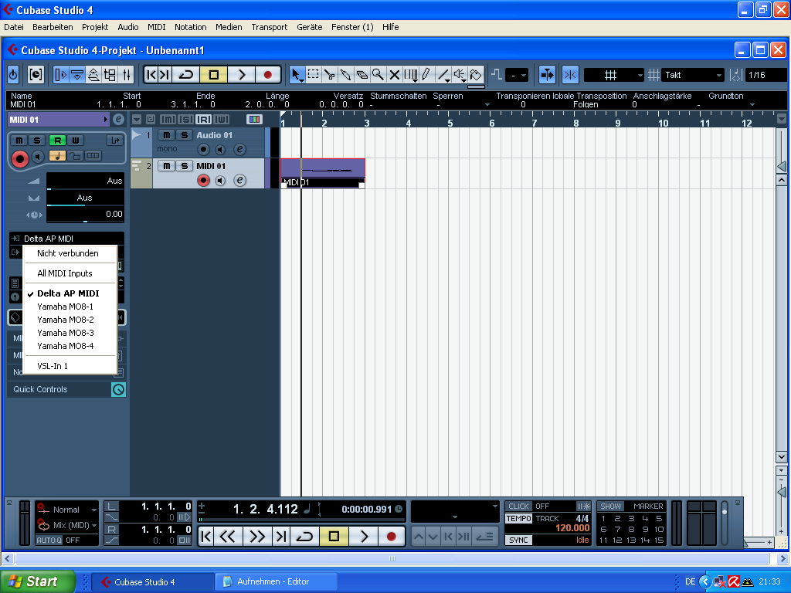Select the Time Warp tool

click(411, 75)
